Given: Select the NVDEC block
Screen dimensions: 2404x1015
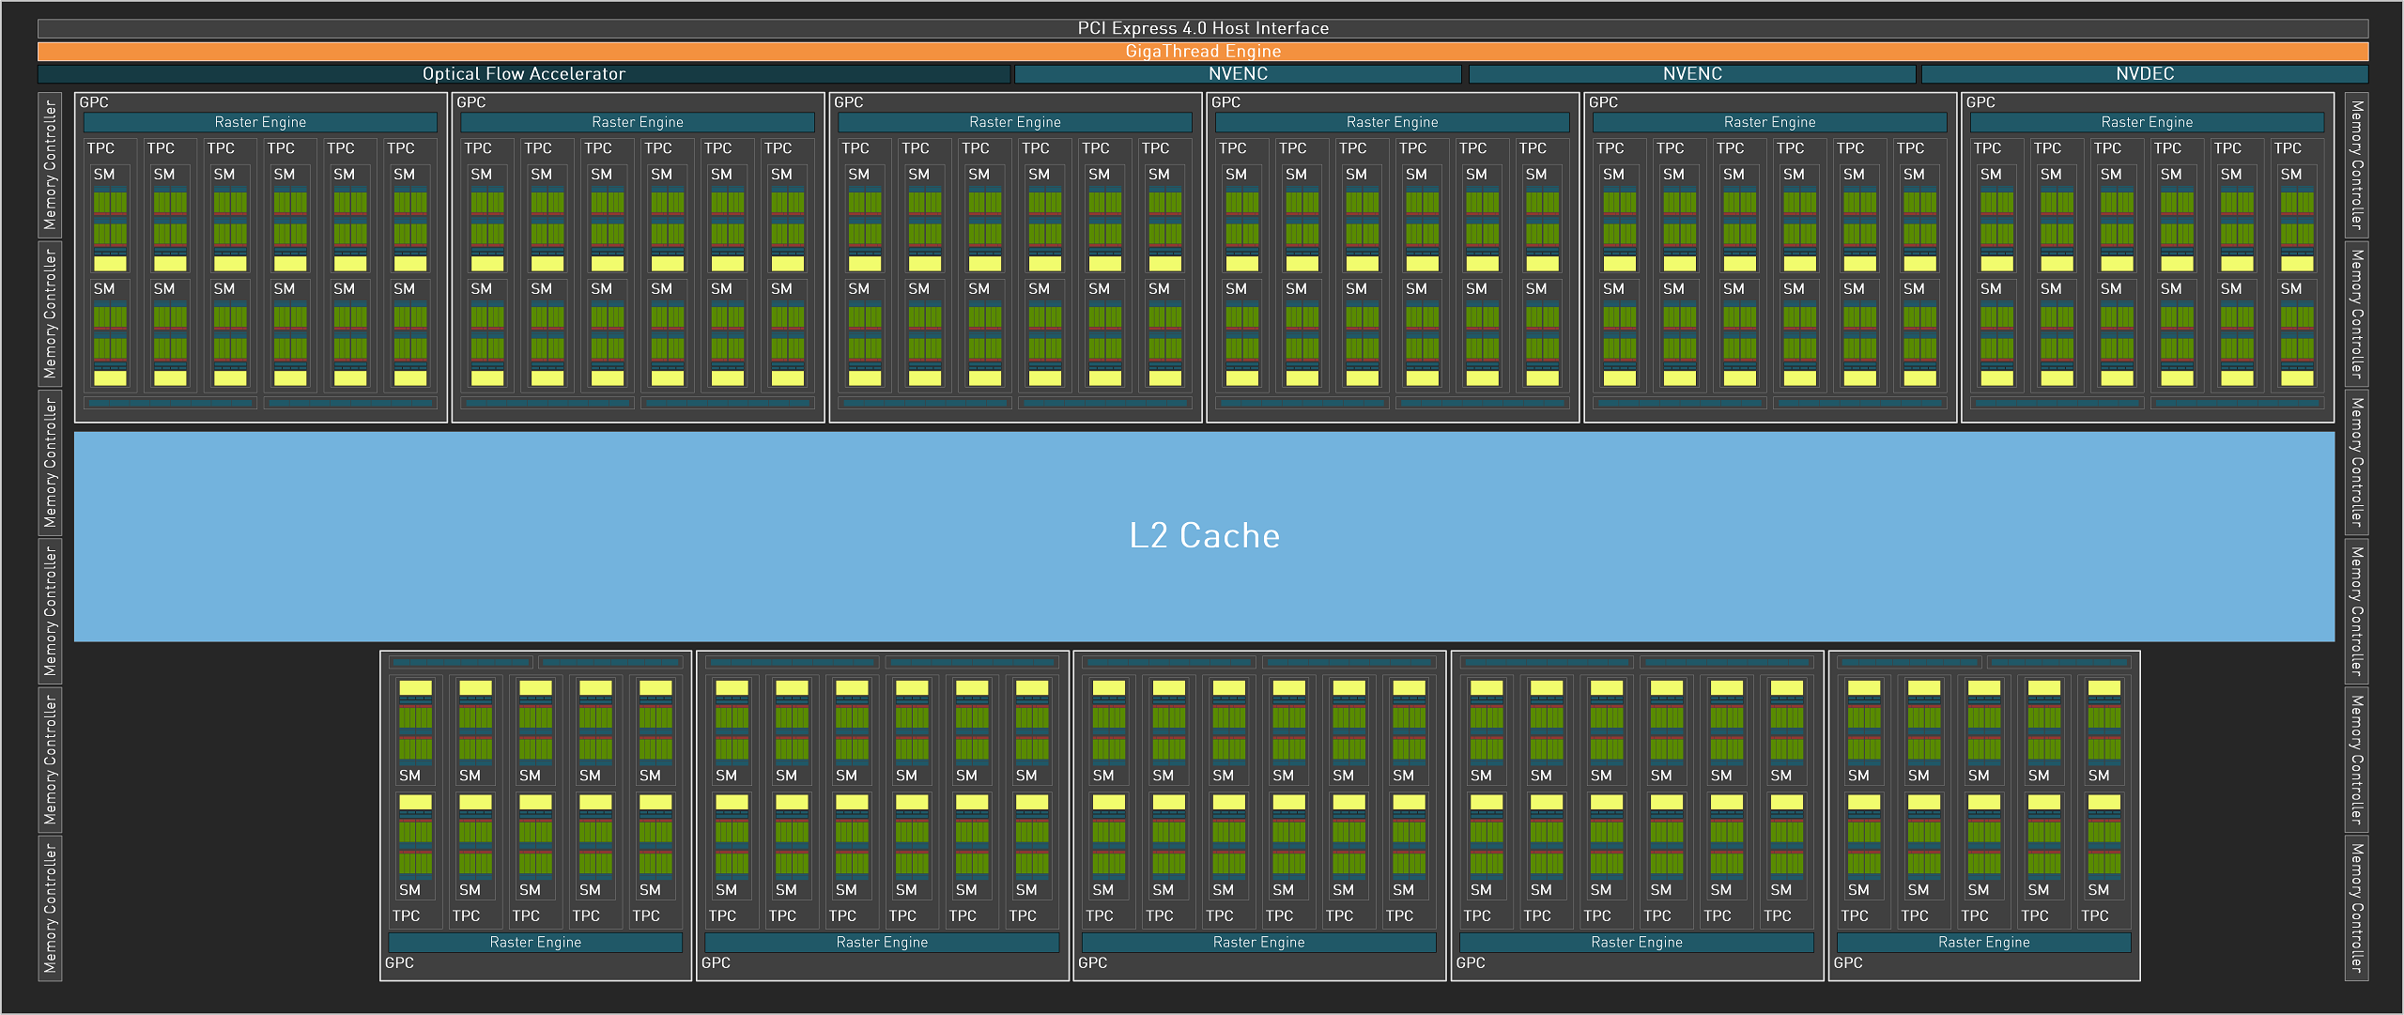Looking at the screenshot, I should [2144, 74].
